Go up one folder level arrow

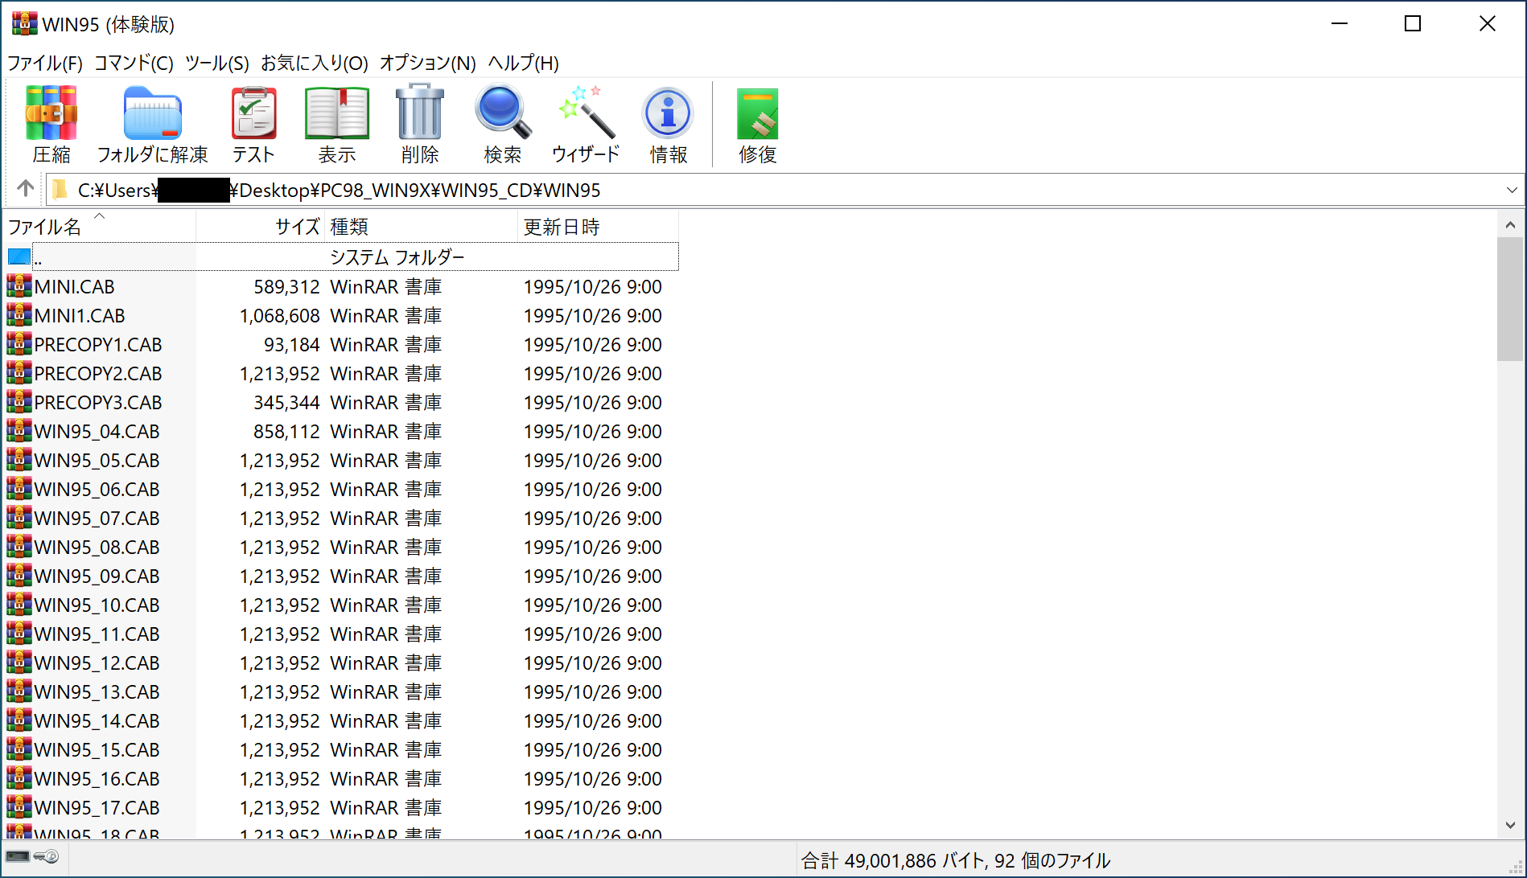coord(25,189)
